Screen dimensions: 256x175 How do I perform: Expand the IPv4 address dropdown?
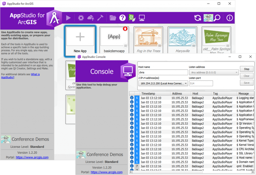163,83
